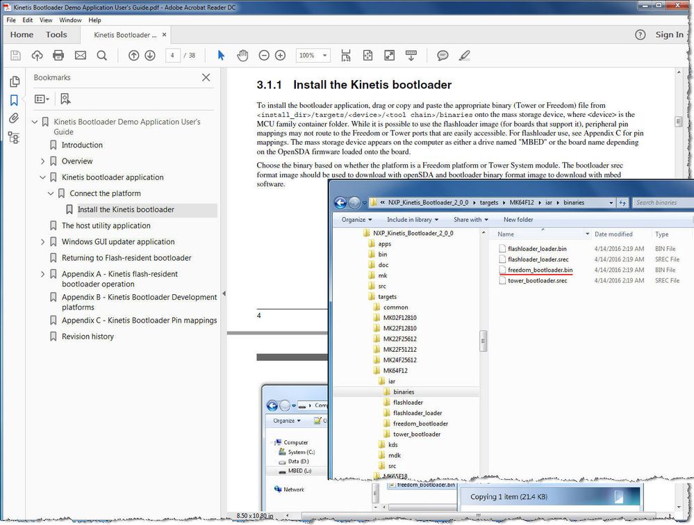Click the page number input field
The image size is (694, 525).
tap(172, 56)
